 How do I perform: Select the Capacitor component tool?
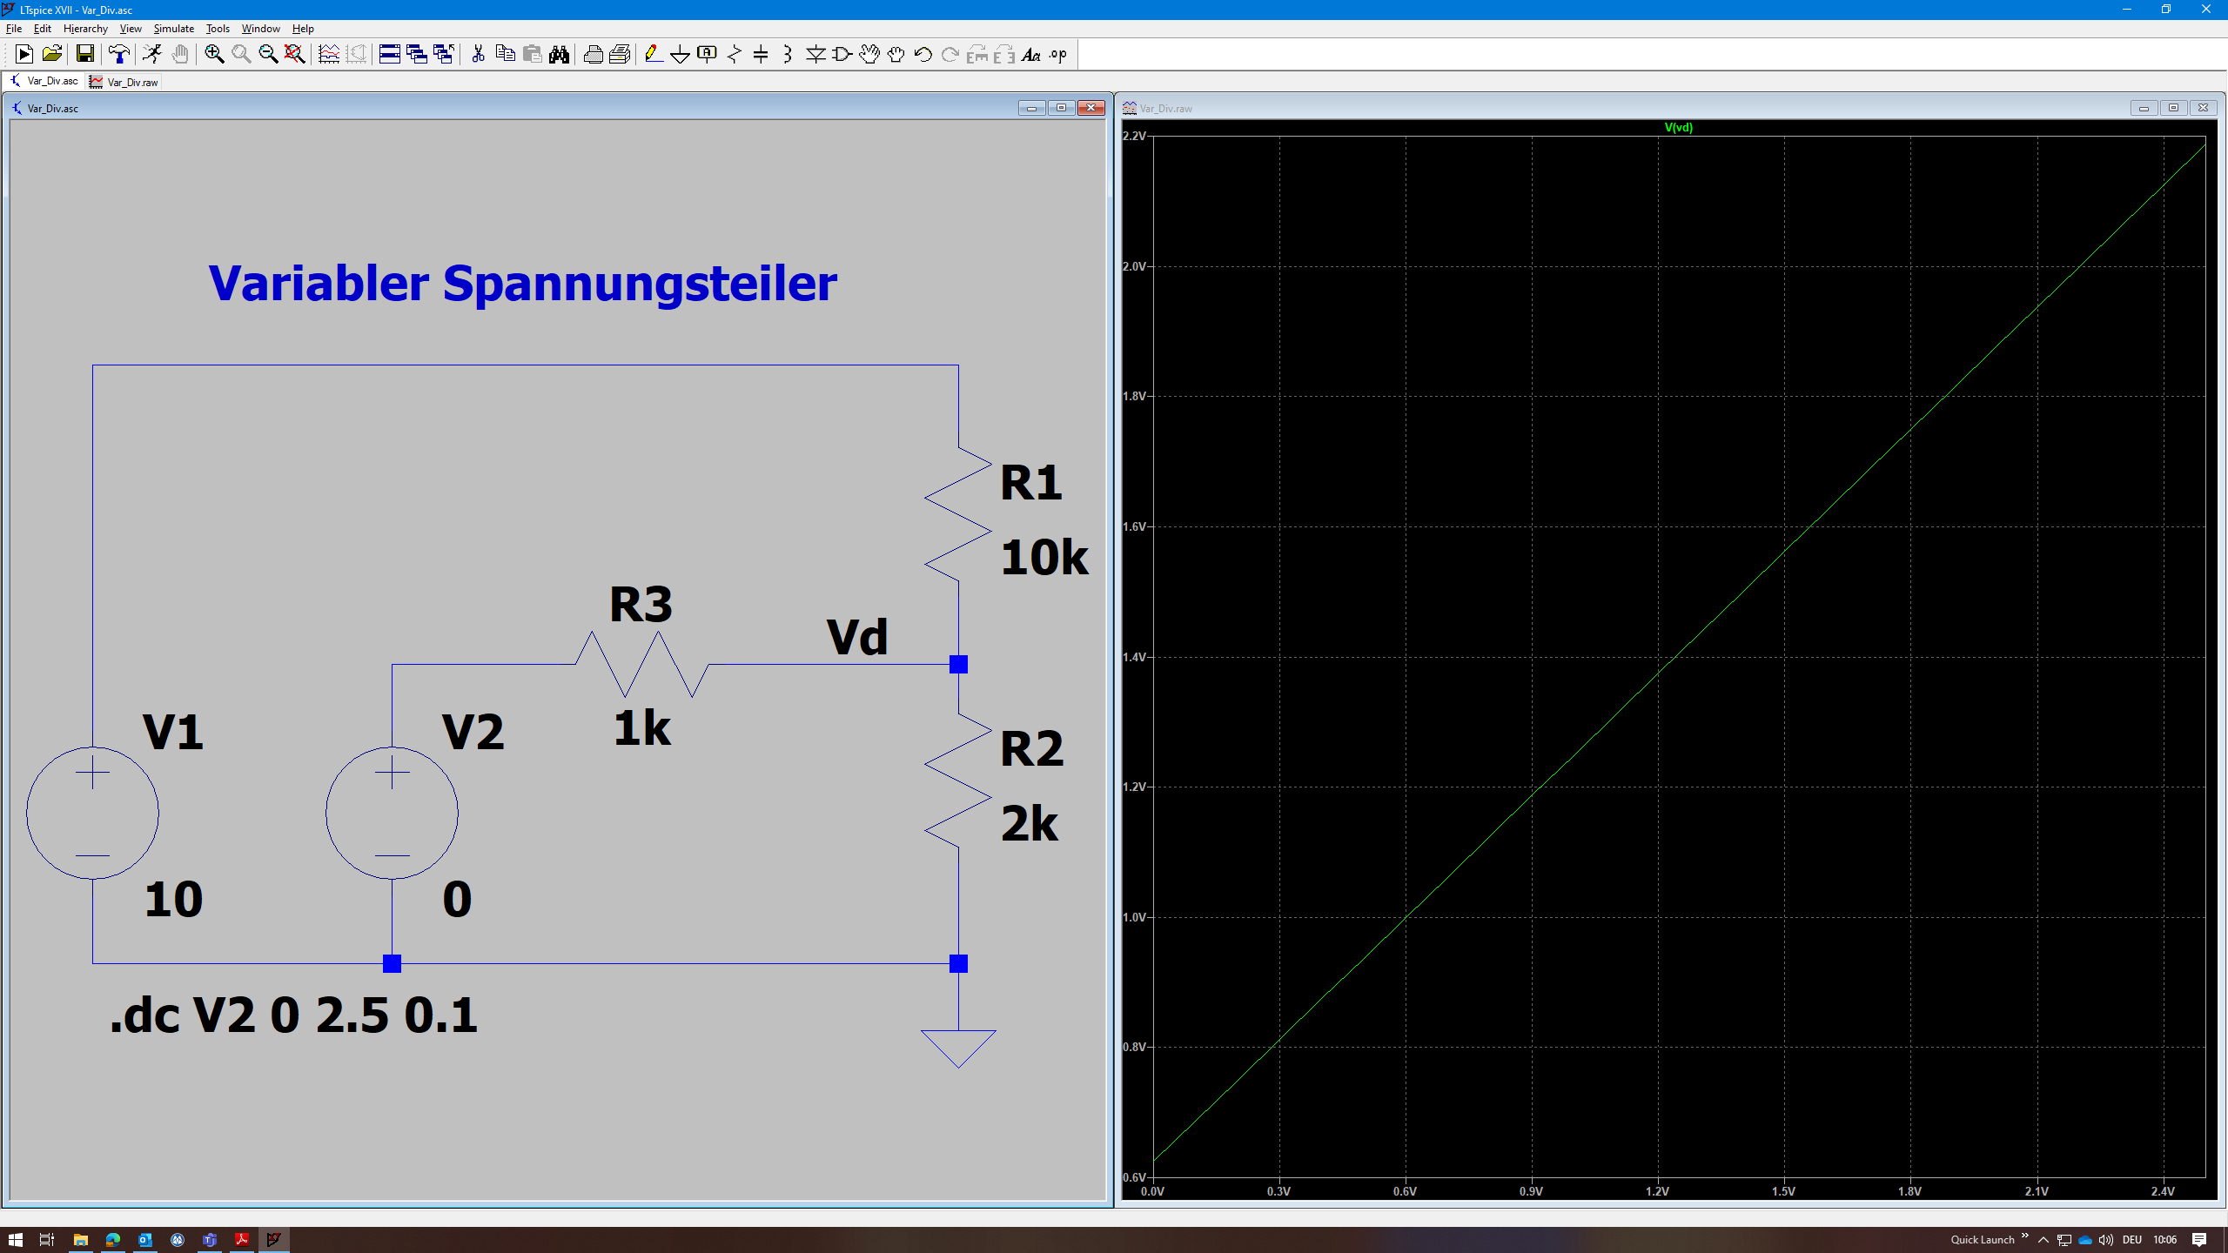[761, 55]
